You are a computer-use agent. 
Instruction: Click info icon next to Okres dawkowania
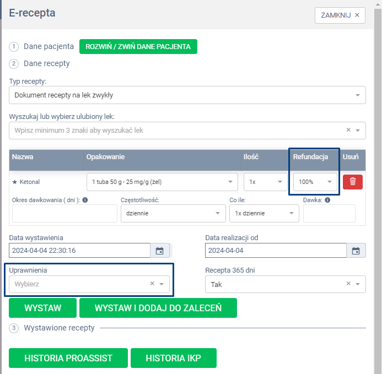(85, 200)
